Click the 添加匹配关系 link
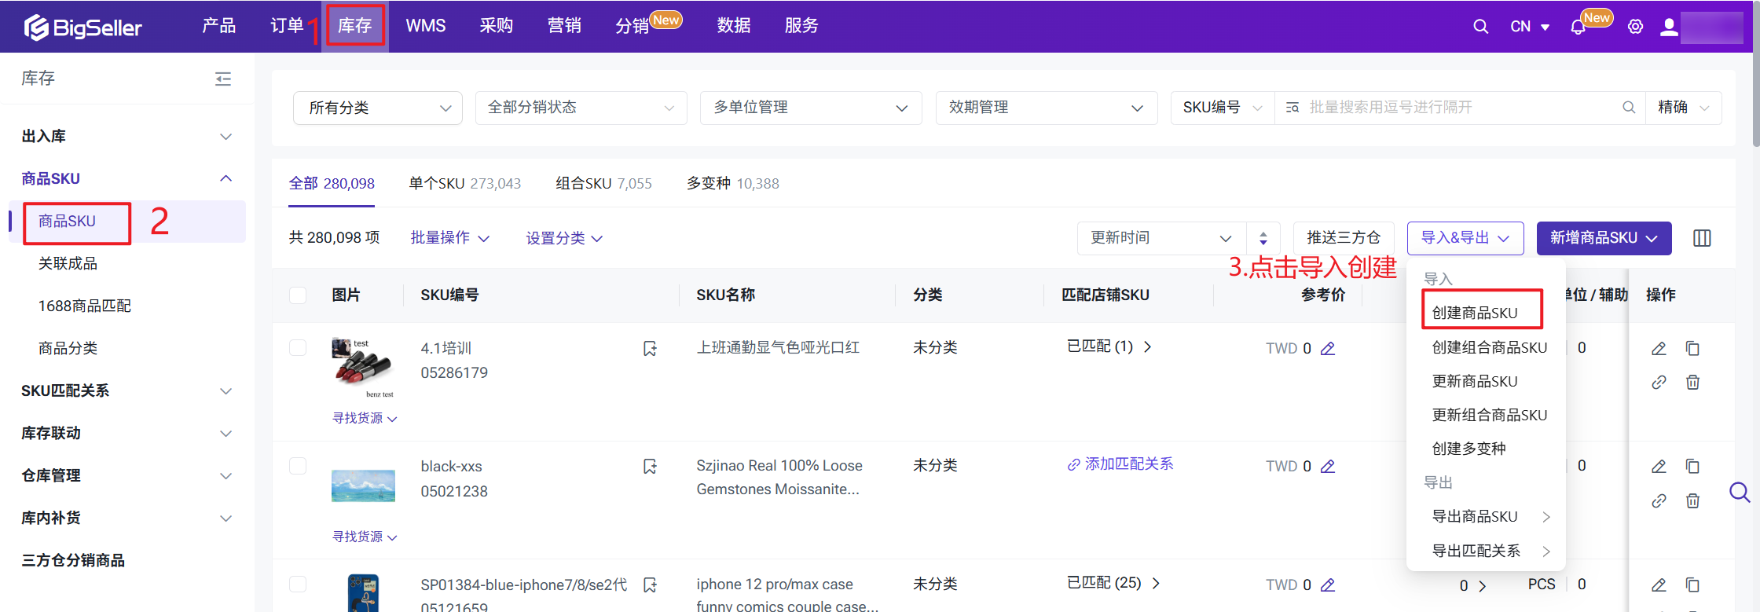This screenshot has height=612, width=1760. [x=1120, y=464]
